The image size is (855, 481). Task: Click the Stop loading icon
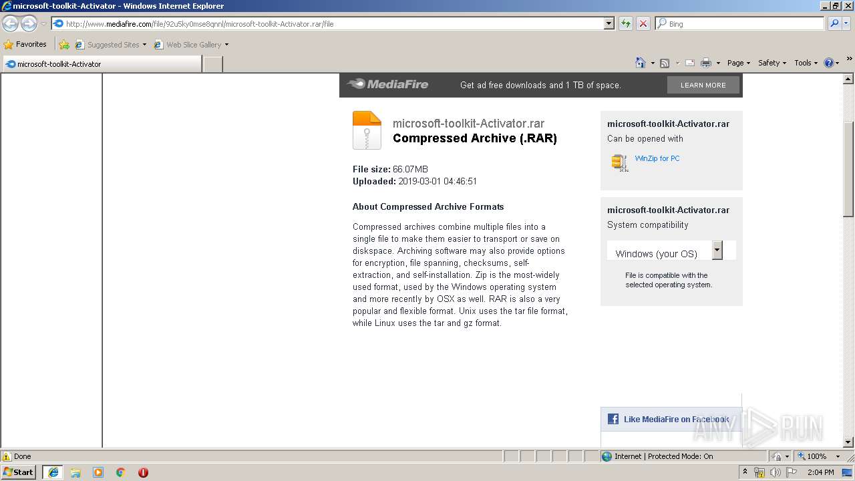[643, 24]
